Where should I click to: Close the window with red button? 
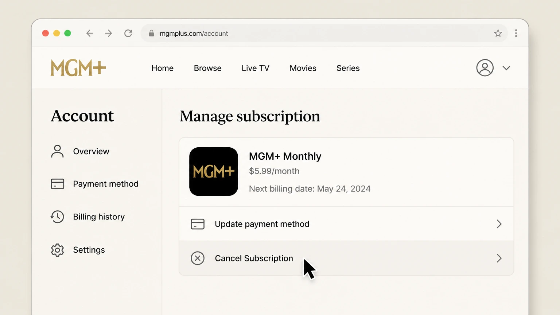46,33
